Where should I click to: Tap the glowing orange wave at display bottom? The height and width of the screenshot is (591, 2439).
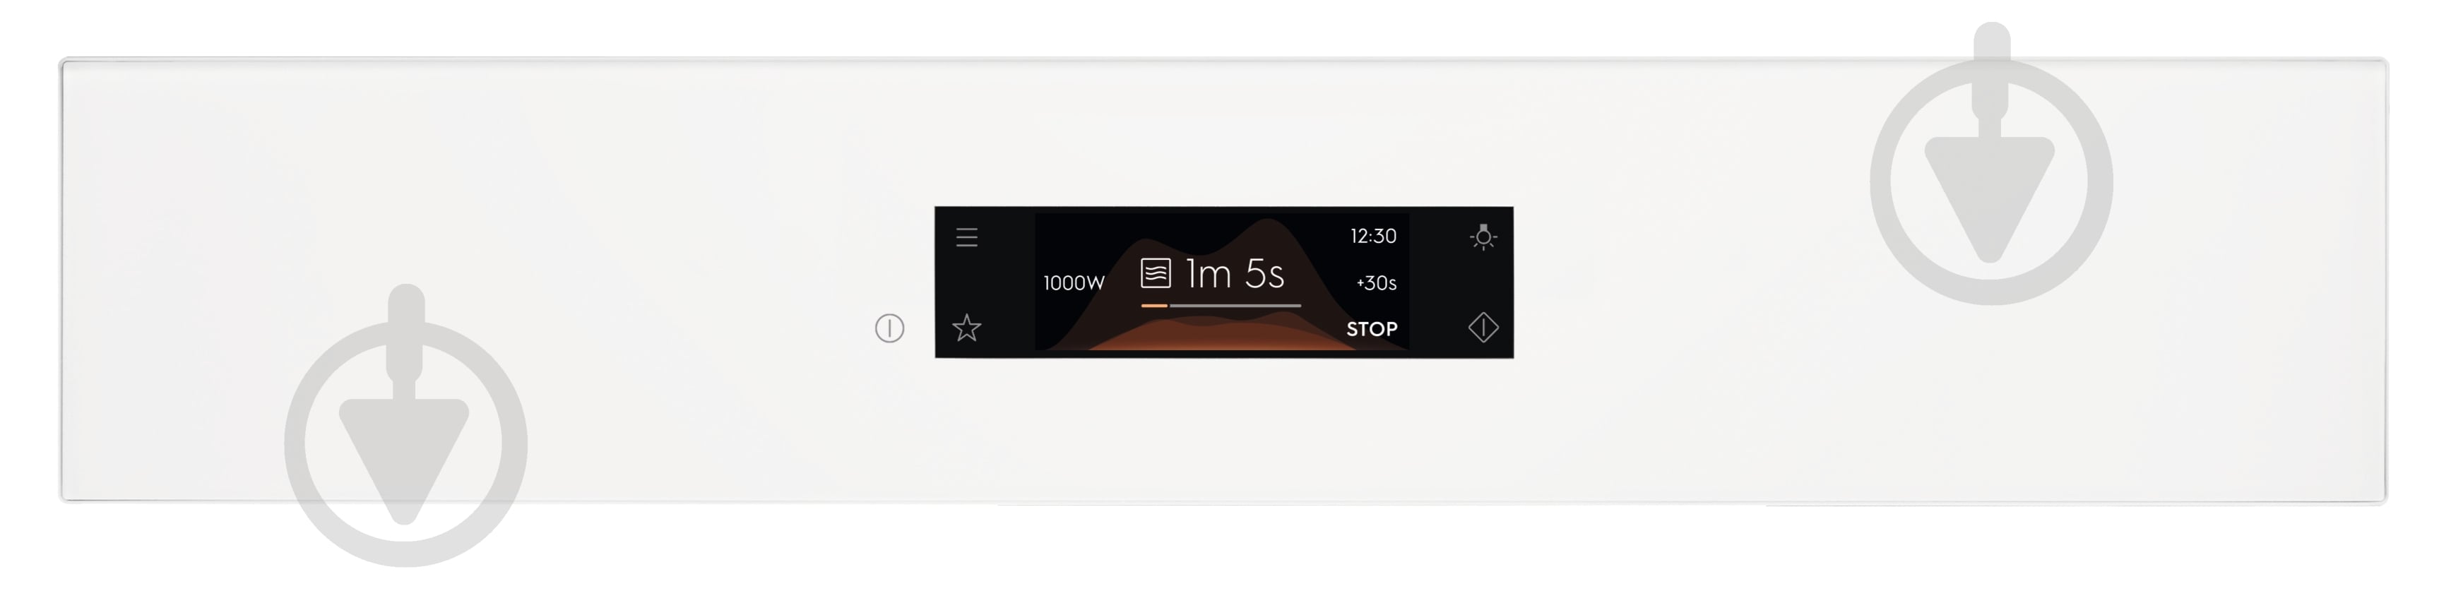[1221, 335]
